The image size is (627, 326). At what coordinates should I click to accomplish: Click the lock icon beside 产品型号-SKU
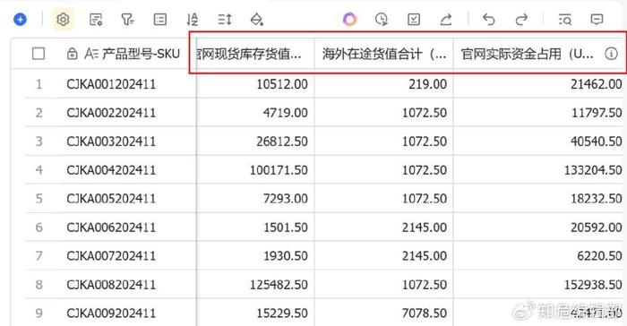[x=72, y=54]
